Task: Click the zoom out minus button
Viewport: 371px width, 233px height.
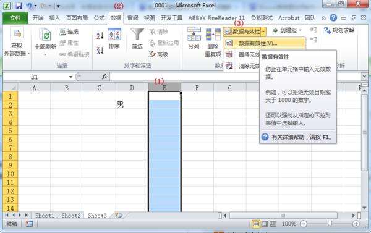Action: (304, 224)
